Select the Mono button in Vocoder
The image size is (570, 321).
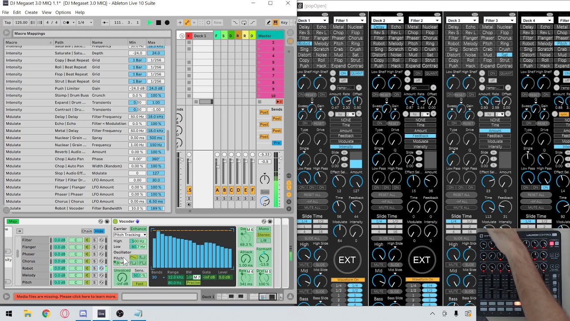coord(264,229)
